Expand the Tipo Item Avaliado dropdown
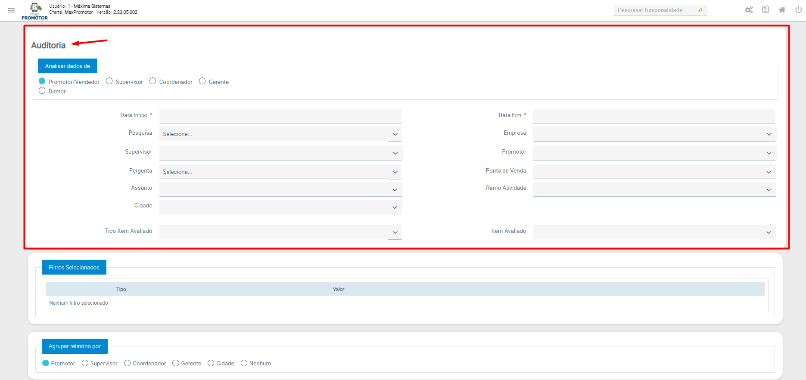Image resolution: width=806 pixels, height=380 pixels. [280, 232]
